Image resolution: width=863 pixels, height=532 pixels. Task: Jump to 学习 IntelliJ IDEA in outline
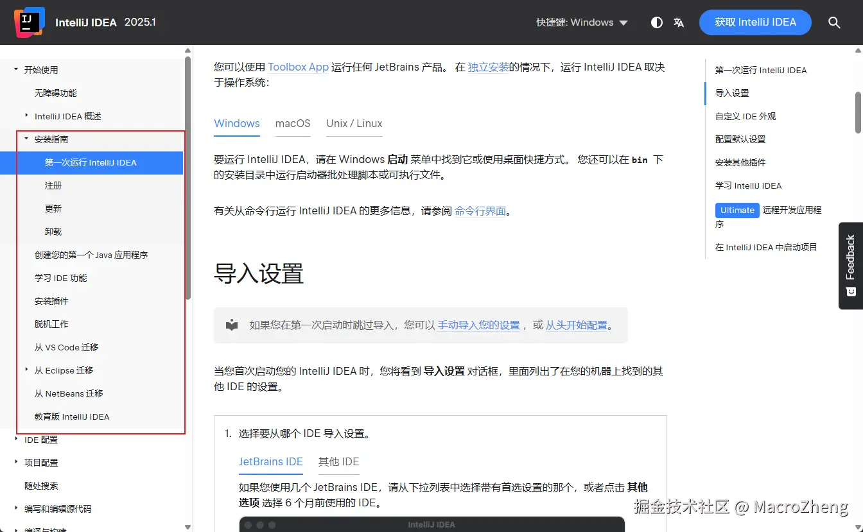coord(748,185)
